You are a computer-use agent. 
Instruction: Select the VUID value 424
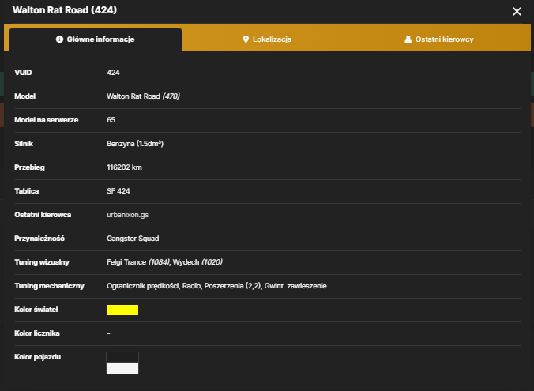point(113,73)
